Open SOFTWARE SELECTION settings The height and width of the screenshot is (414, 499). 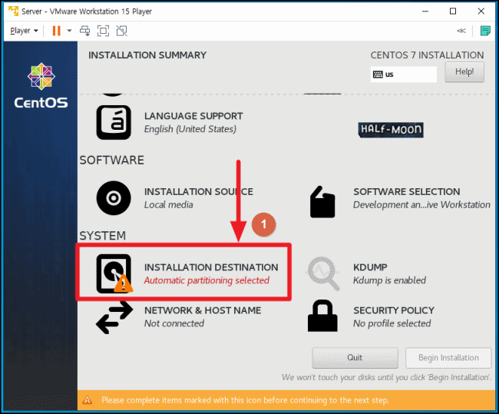(407, 192)
